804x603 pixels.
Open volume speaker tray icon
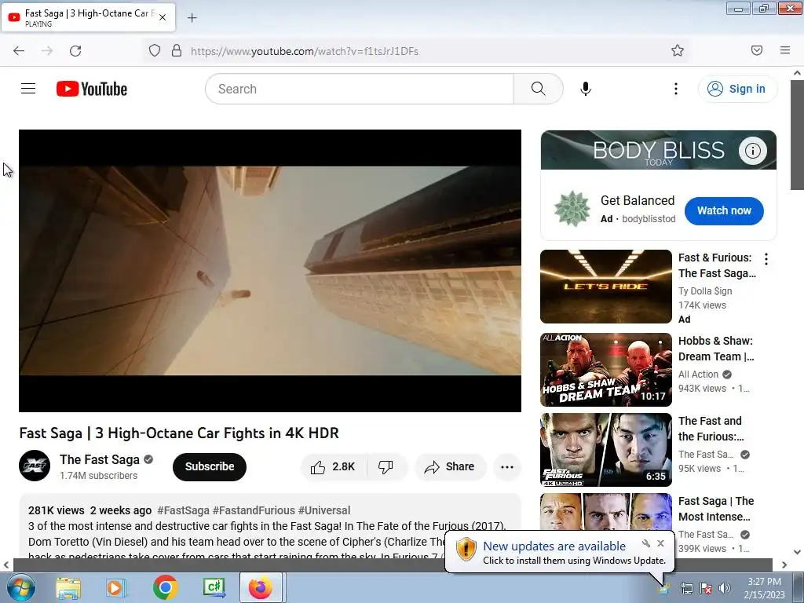724,587
